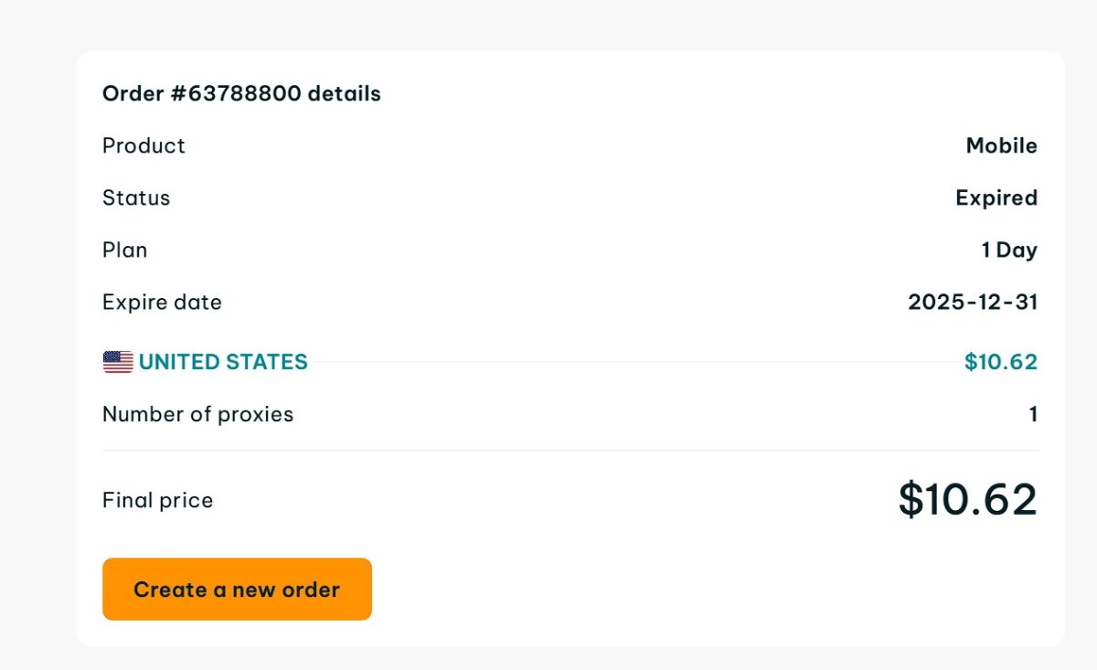Click the Product row label
This screenshot has height=670, width=1097.
[x=144, y=145]
